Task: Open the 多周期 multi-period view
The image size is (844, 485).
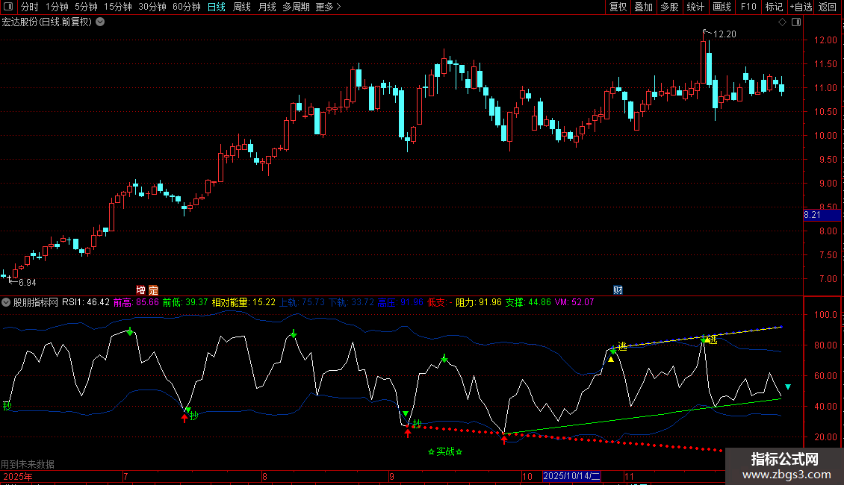Action: (x=296, y=7)
